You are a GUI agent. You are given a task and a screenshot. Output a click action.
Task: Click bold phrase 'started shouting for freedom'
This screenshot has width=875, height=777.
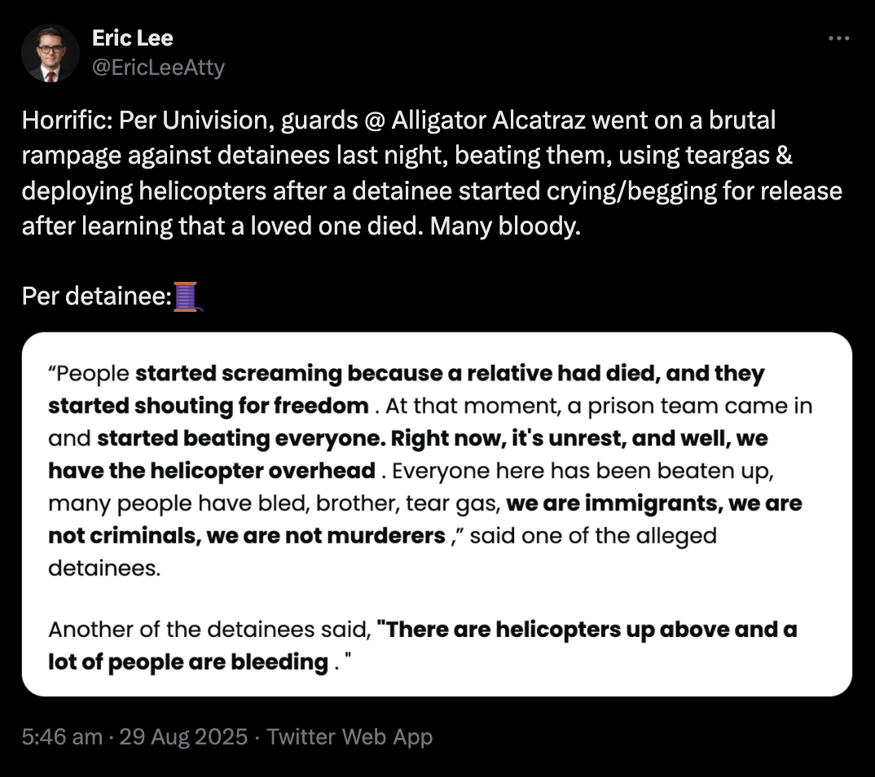(x=208, y=406)
